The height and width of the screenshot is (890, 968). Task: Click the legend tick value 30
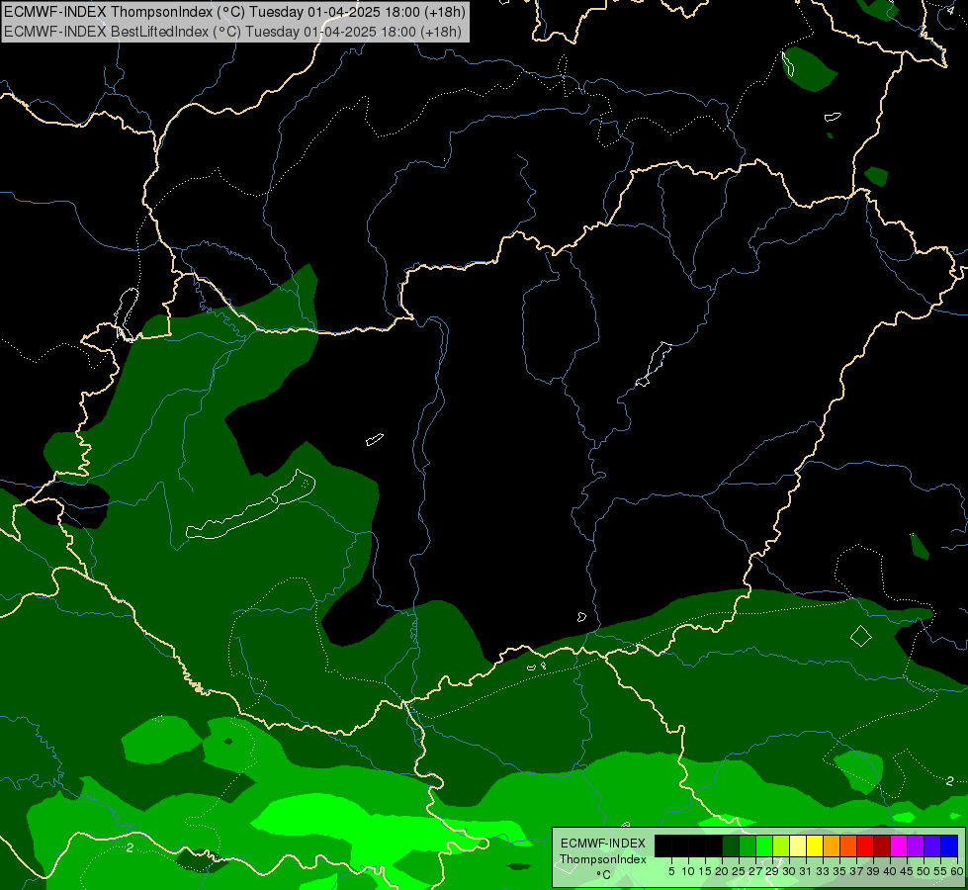789,871
